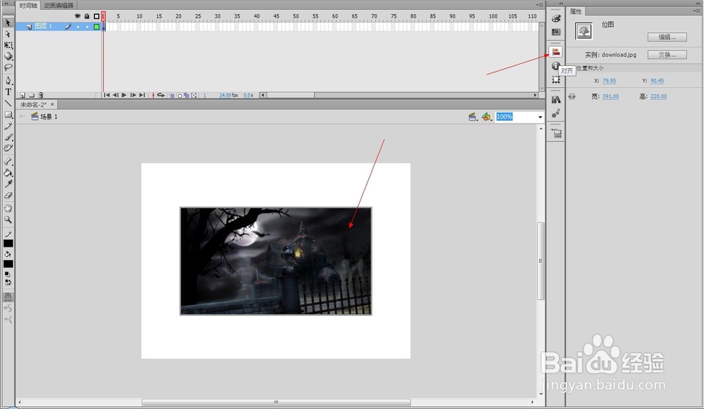Go to first frame in timeline
The width and height of the screenshot is (704, 409).
tap(106, 95)
